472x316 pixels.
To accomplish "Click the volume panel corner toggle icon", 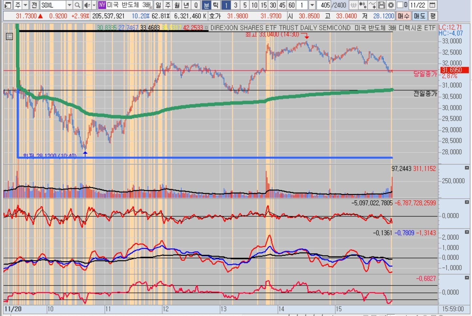I will click(x=467, y=168).
